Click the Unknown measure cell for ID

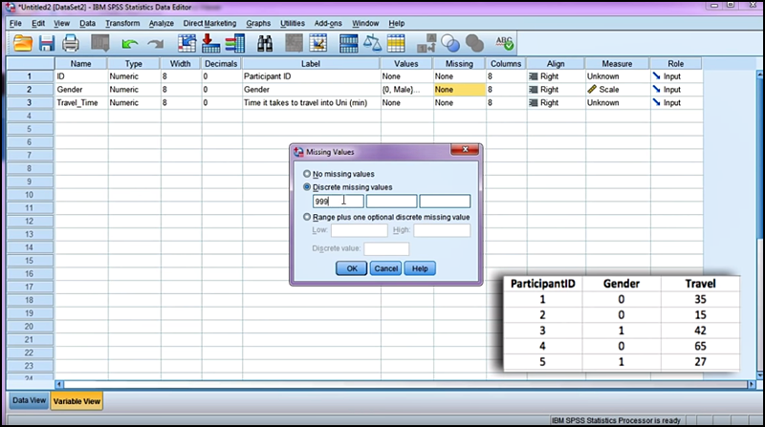(x=617, y=76)
